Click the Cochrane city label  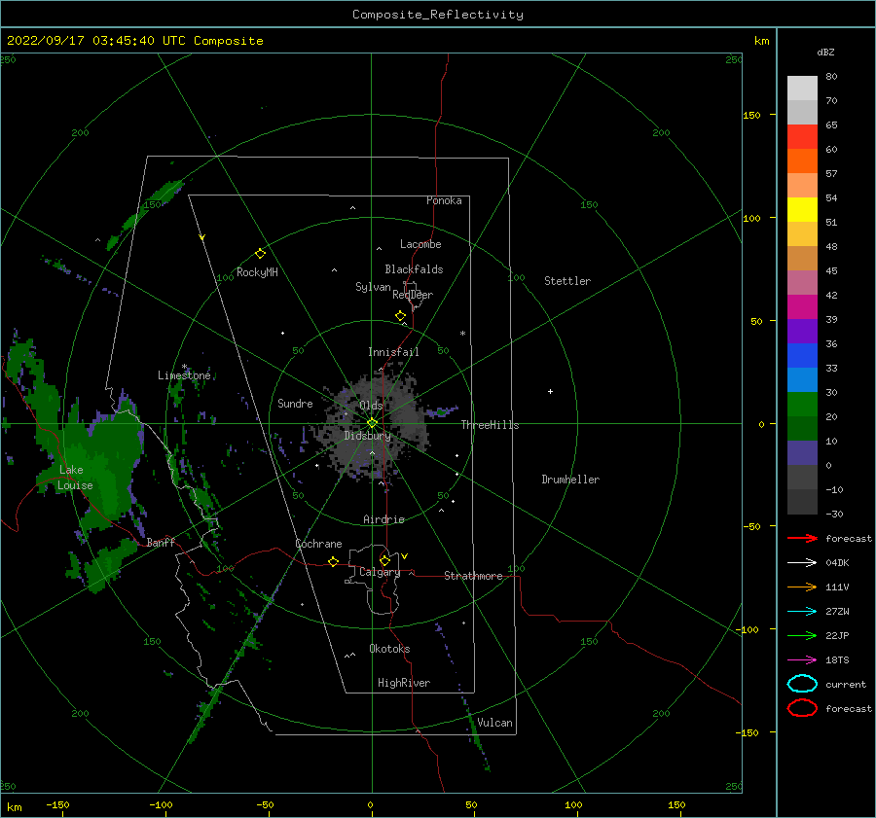[x=318, y=544]
